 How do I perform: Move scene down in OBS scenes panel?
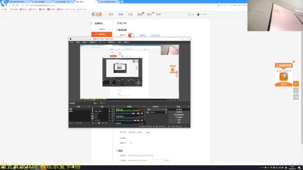pyautogui.click(x=80, y=123)
